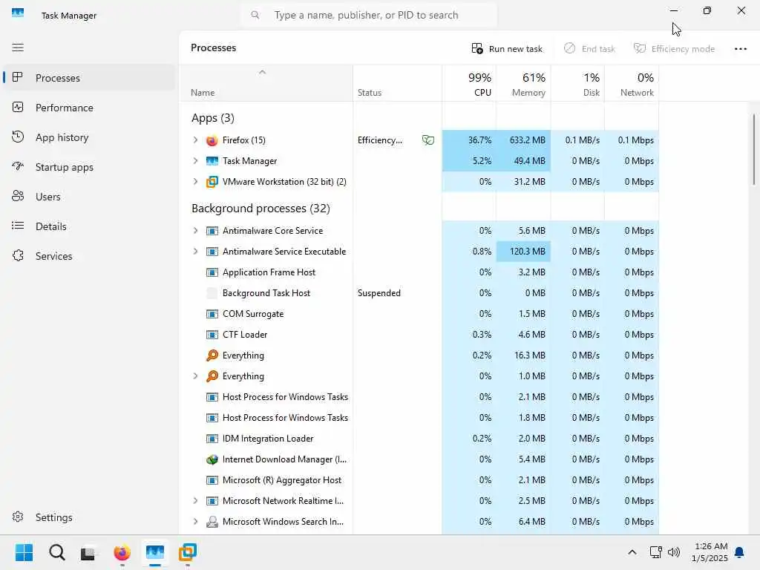Expand the second Everything process row
Viewport: 760px width, 570px height.
click(x=195, y=376)
